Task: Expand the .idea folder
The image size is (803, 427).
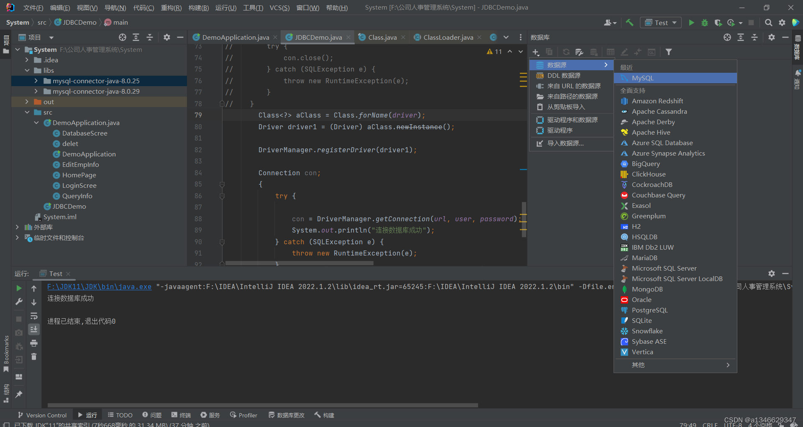Action: coord(27,60)
